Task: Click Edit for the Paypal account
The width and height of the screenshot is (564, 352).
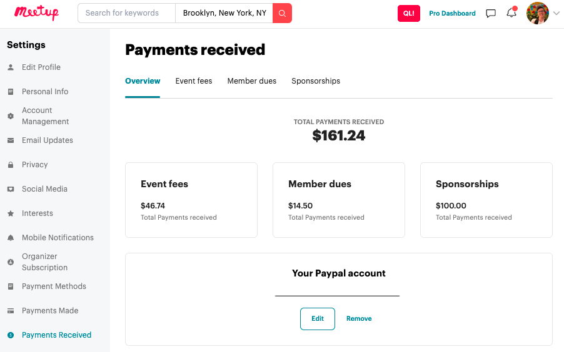Action: [x=318, y=318]
